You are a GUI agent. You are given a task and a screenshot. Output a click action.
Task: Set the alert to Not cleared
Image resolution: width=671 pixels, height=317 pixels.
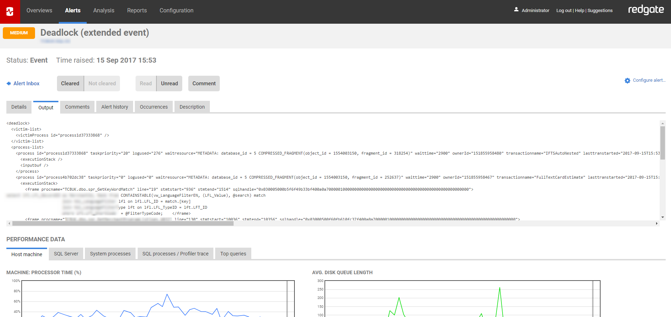[102, 83]
